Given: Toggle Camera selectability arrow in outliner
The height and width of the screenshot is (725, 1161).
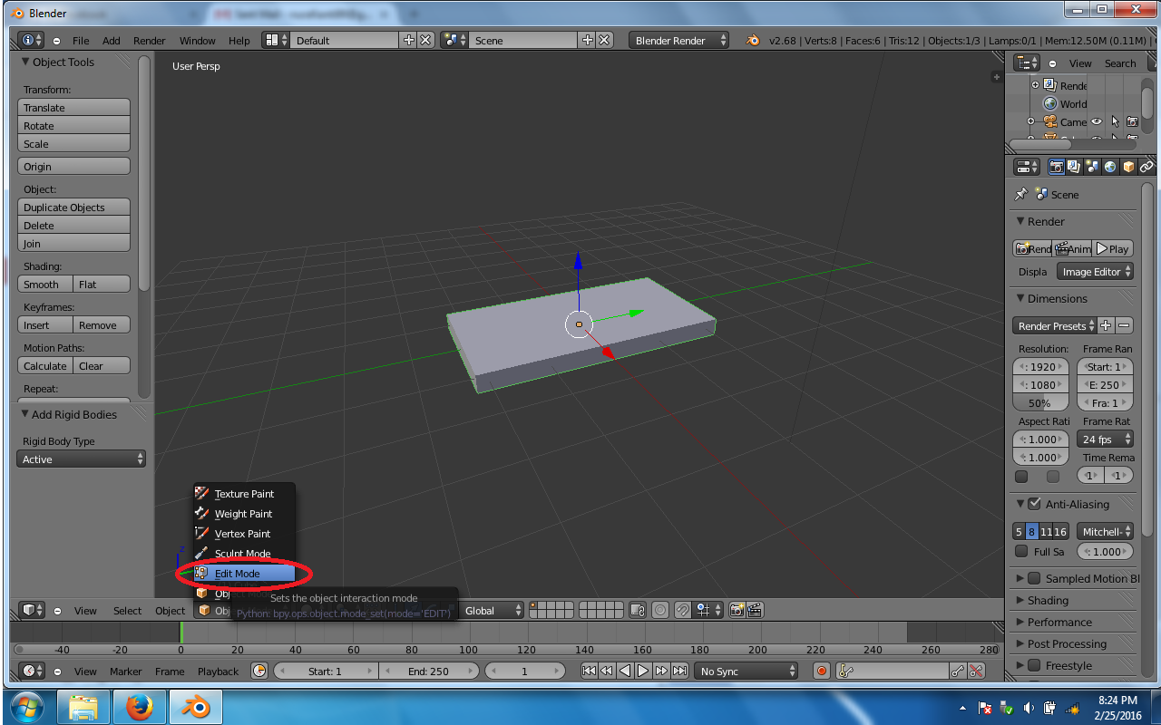Looking at the screenshot, I should pyautogui.click(x=1115, y=121).
